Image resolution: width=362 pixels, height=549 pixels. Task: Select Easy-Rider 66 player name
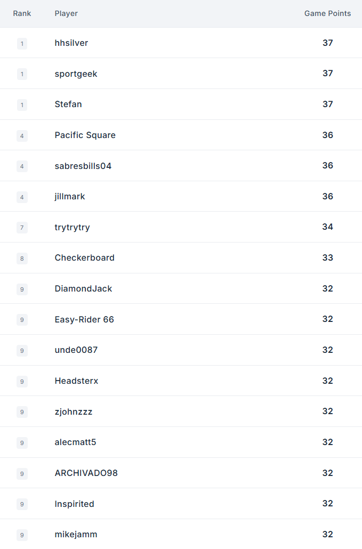pos(84,319)
